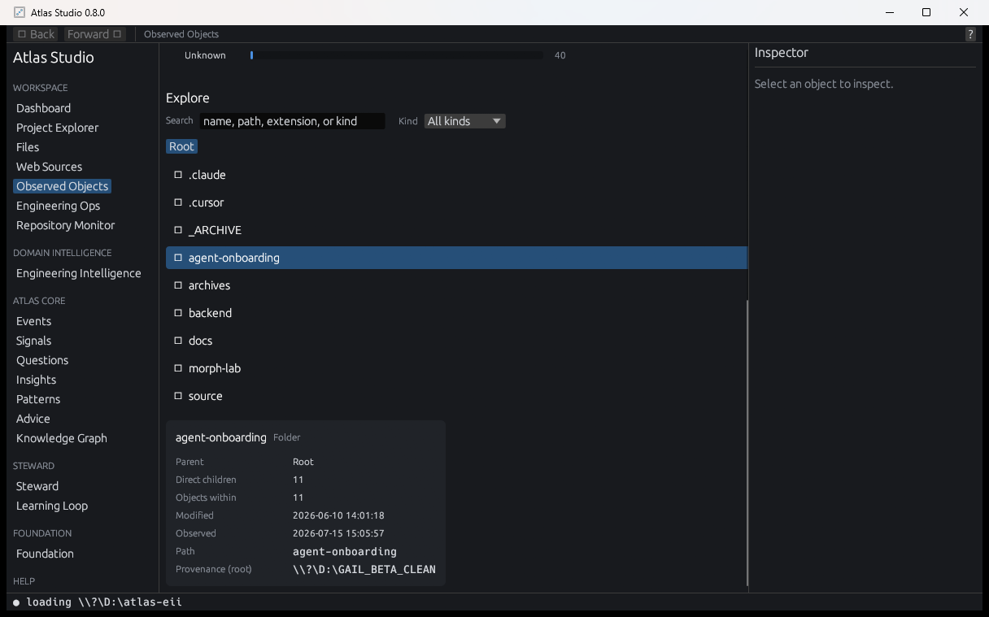989x617 pixels.
Task: Select the backend folder row
Action: point(456,313)
